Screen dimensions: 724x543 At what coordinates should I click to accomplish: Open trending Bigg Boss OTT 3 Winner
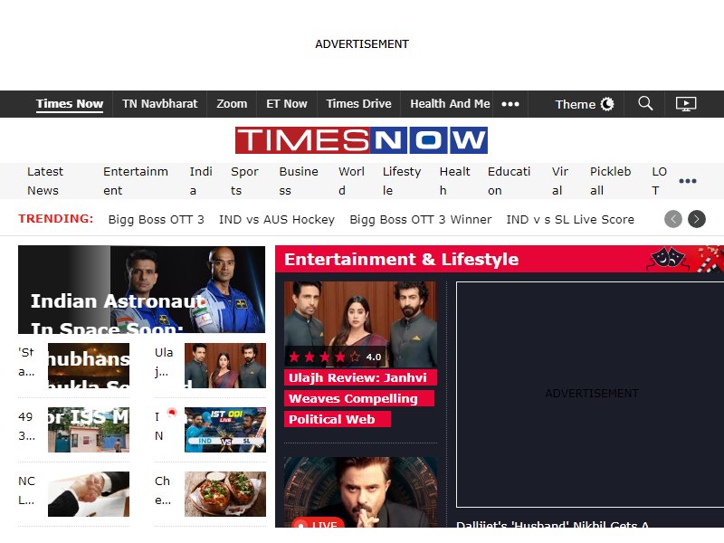coord(421,219)
